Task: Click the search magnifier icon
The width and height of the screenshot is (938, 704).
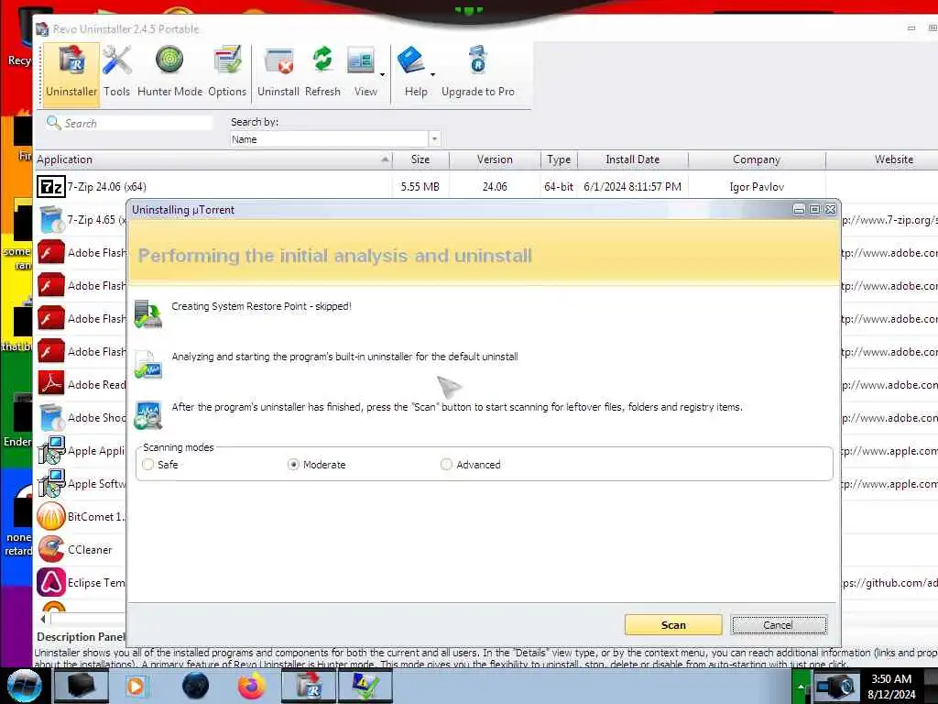Action: click(53, 123)
